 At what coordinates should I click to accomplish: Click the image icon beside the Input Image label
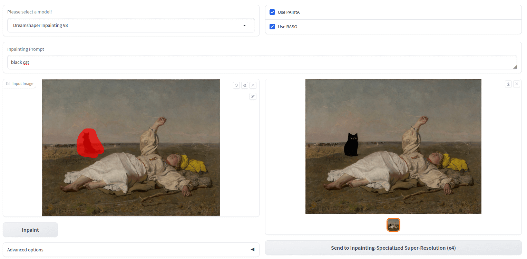pos(8,84)
